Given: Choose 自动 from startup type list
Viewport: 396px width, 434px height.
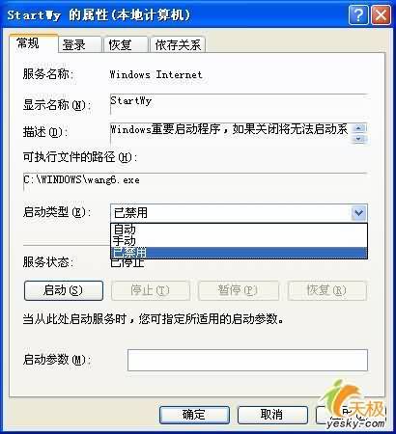Looking at the screenshot, I should [239, 230].
